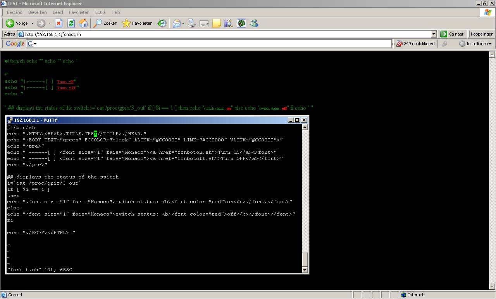
Task: Print the page with the printer icon
Action: [192, 23]
